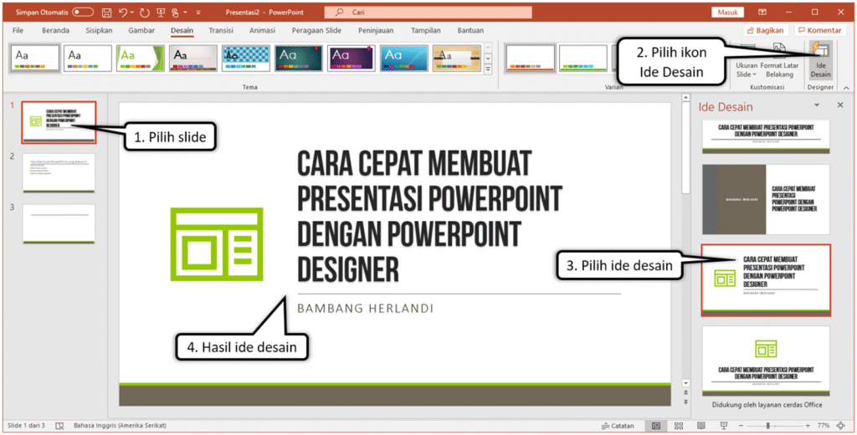Switch to Peragaan Slide tab
The image size is (857, 435).
pyautogui.click(x=317, y=31)
